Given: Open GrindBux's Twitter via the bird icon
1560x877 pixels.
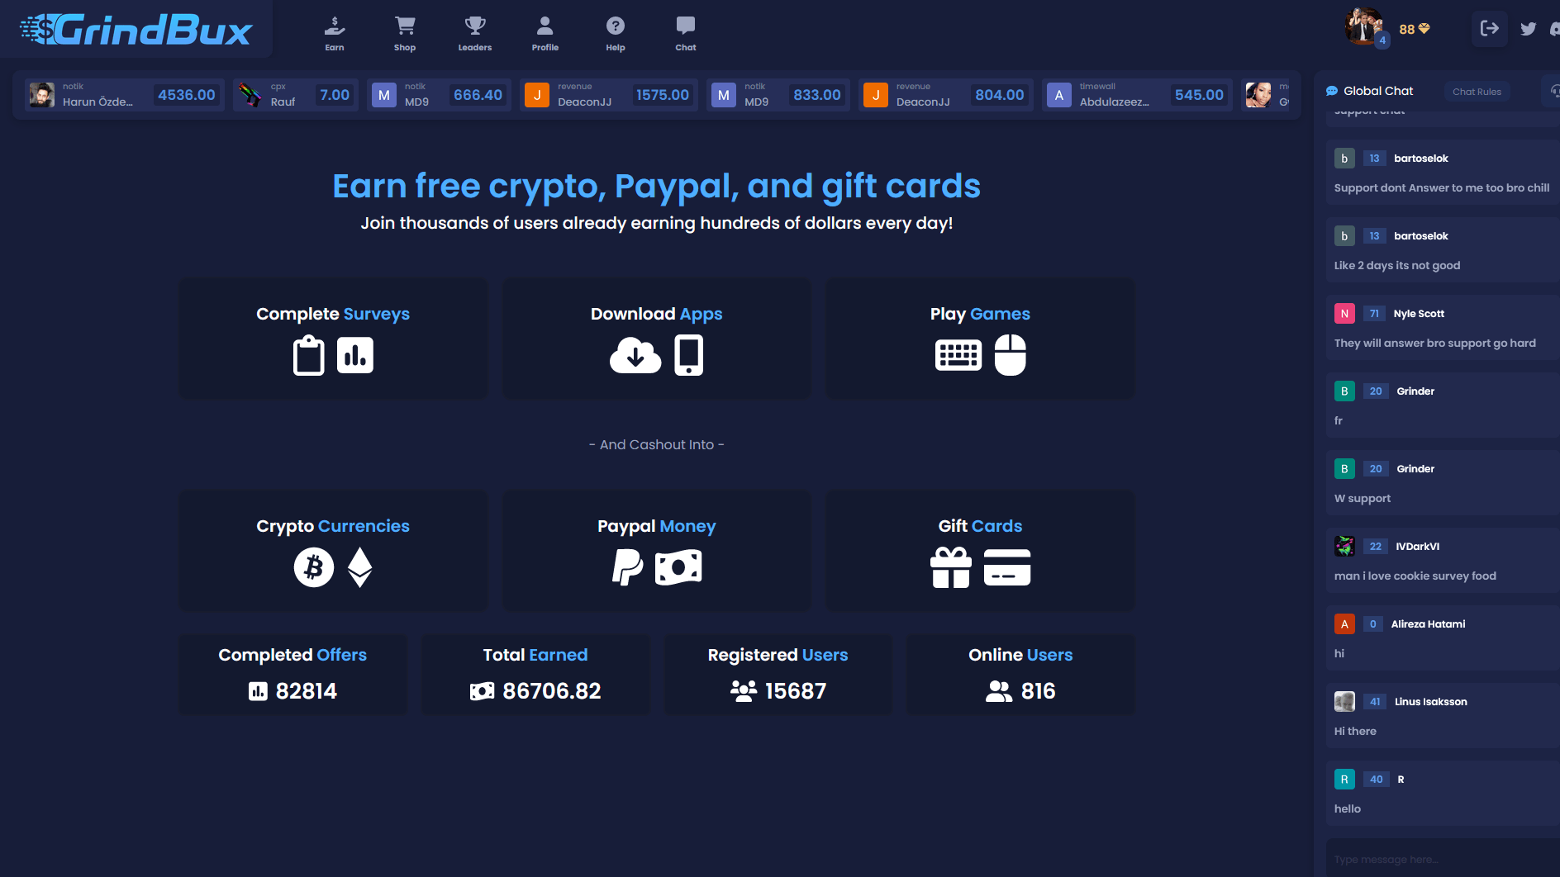Looking at the screenshot, I should click(x=1528, y=29).
